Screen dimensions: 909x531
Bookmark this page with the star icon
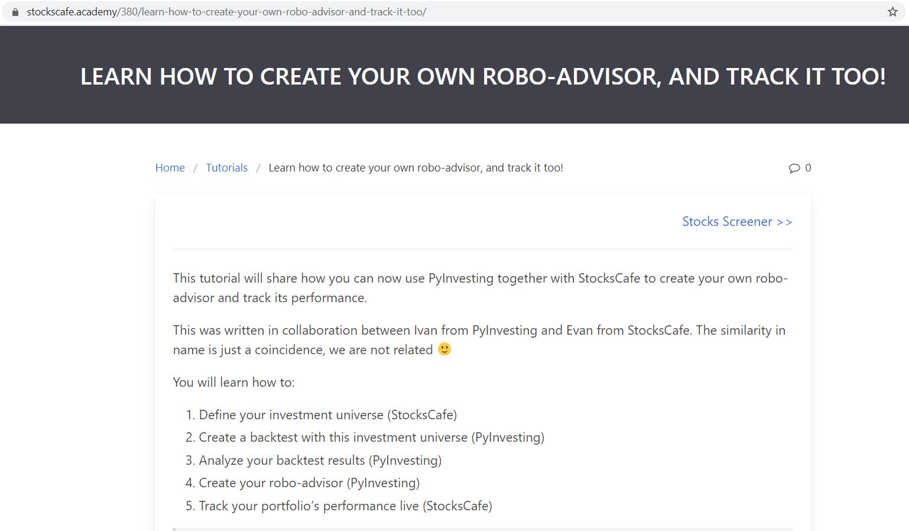pyautogui.click(x=892, y=12)
